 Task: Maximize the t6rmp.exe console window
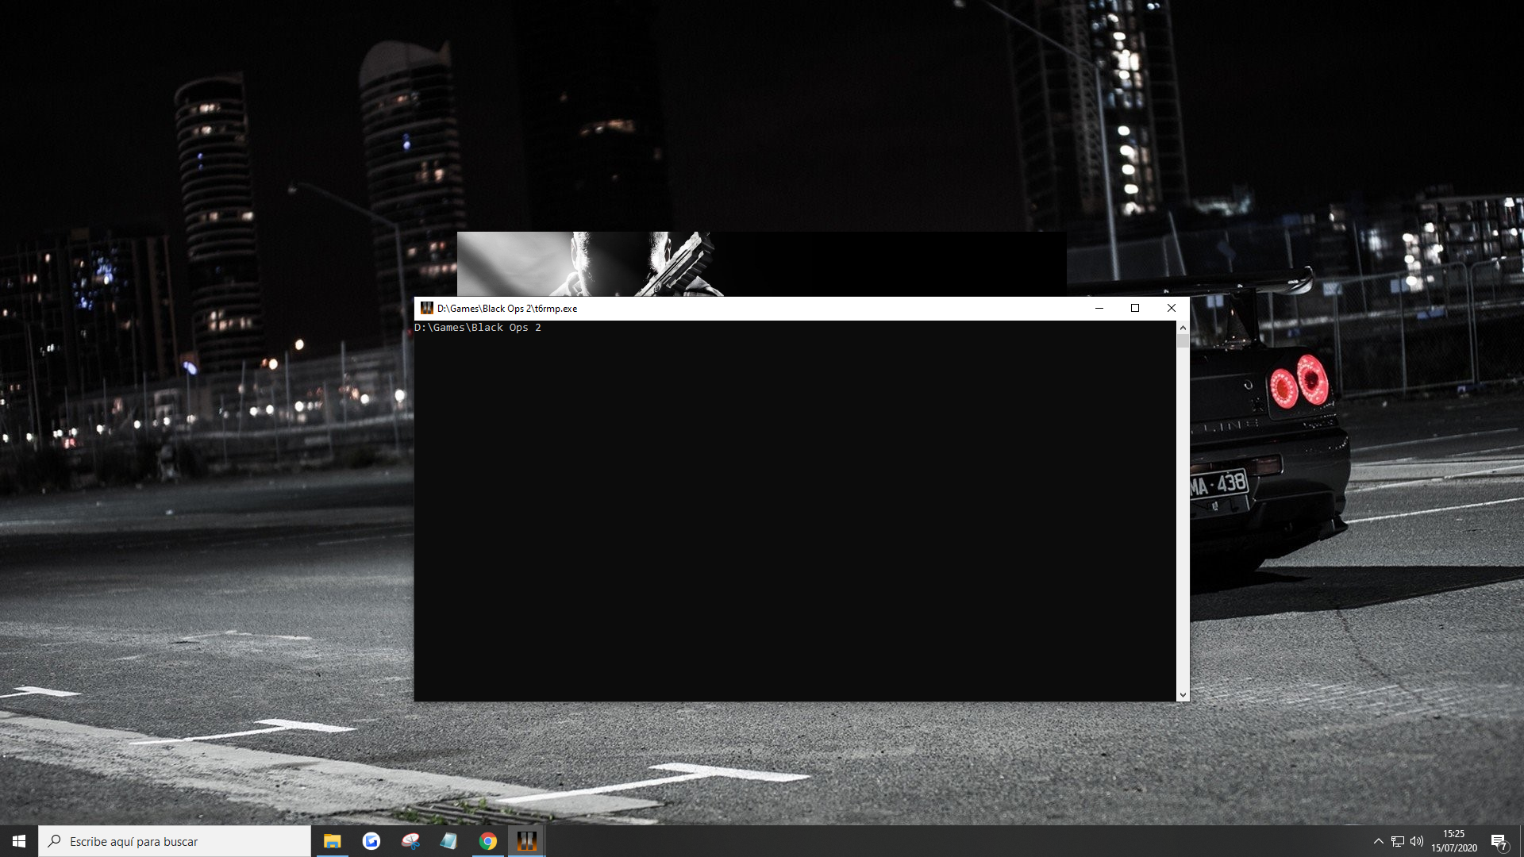(x=1135, y=308)
